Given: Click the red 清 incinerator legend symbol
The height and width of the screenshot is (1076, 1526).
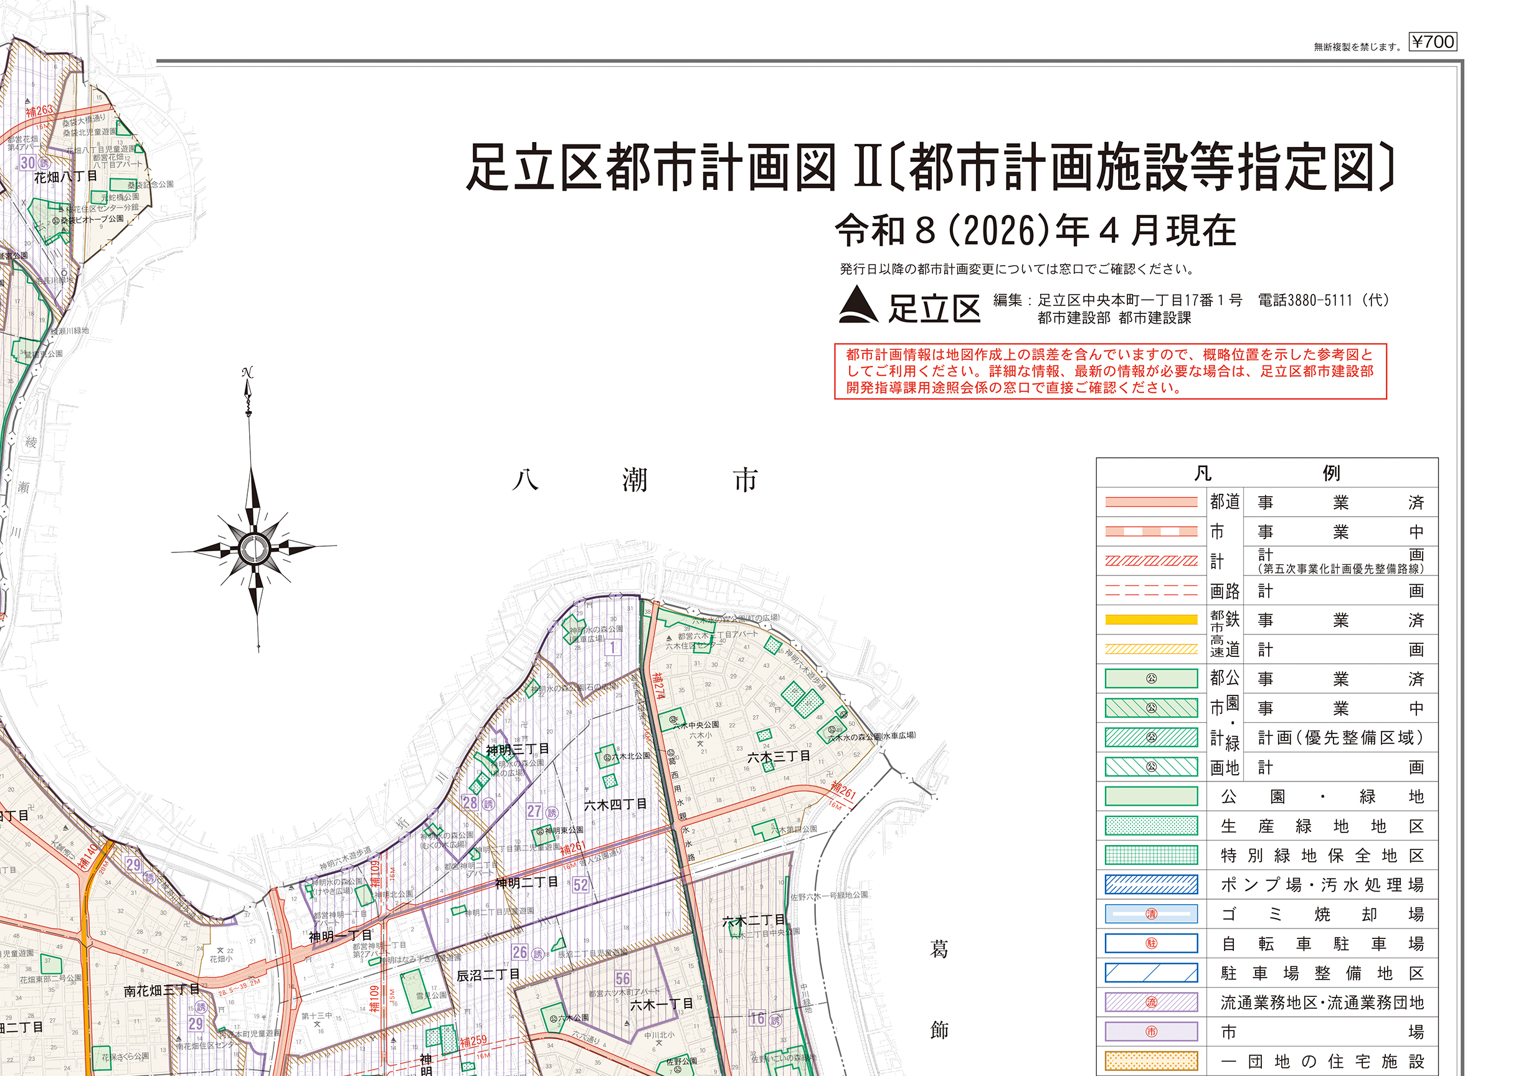Looking at the screenshot, I should point(1151,914).
